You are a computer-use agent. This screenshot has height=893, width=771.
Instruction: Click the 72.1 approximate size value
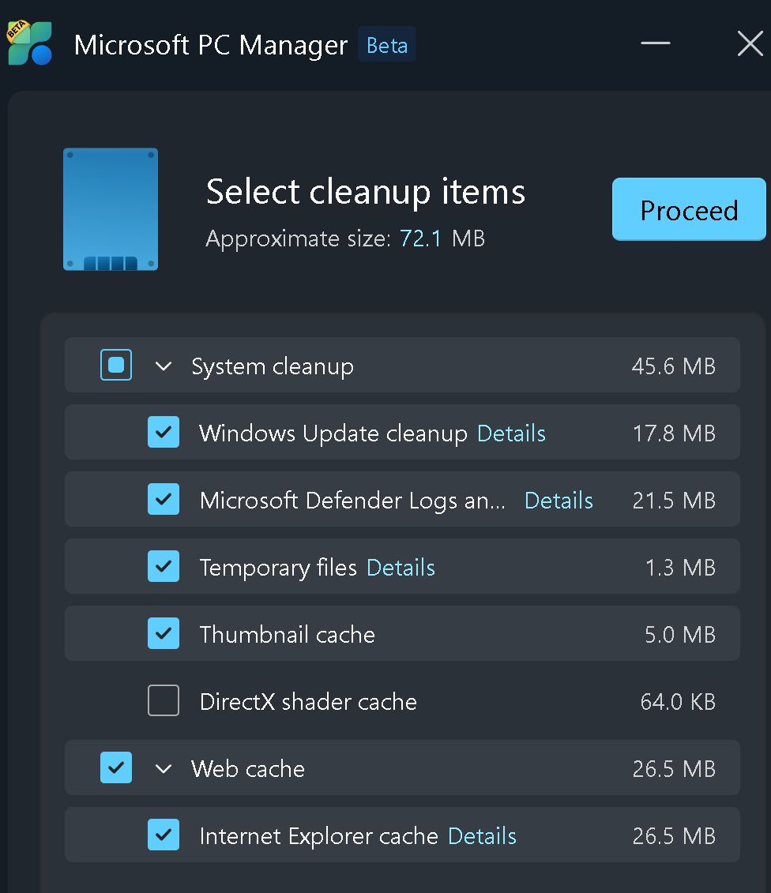[420, 238]
